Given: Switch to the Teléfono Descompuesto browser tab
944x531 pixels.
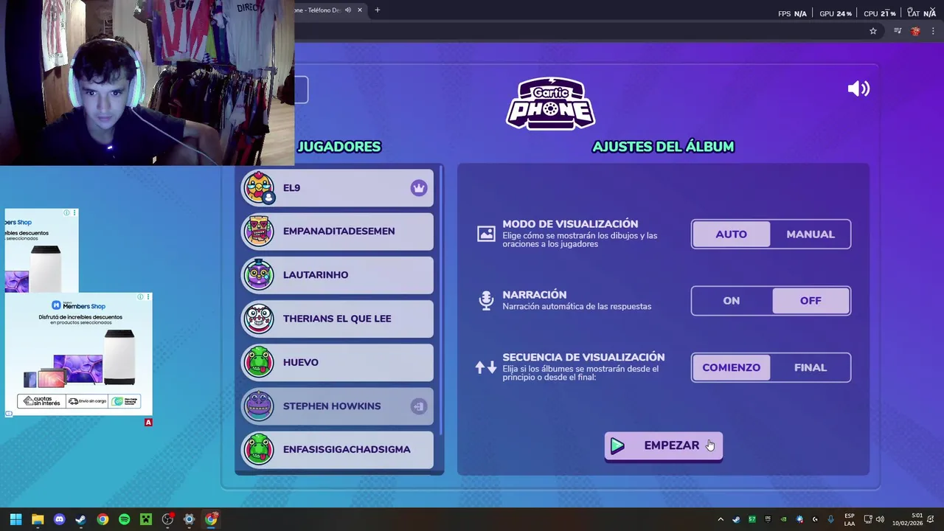Looking at the screenshot, I should 319,10.
